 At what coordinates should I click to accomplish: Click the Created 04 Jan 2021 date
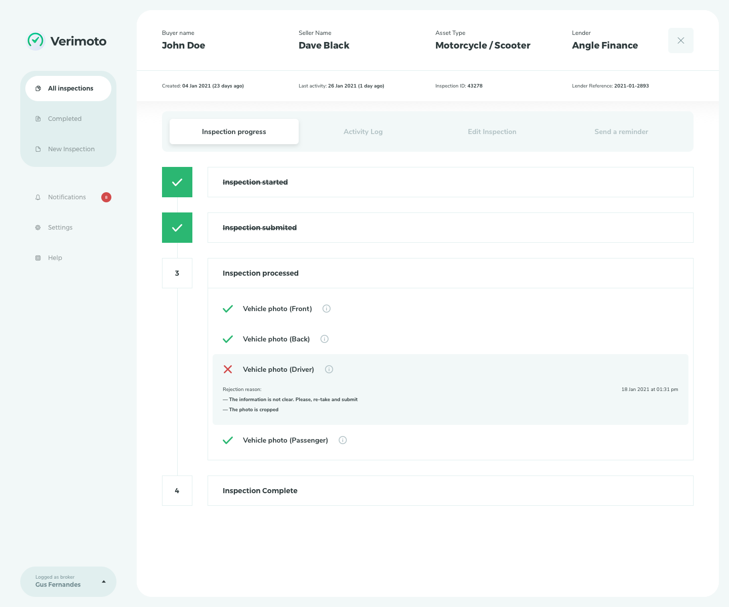[x=203, y=86]
